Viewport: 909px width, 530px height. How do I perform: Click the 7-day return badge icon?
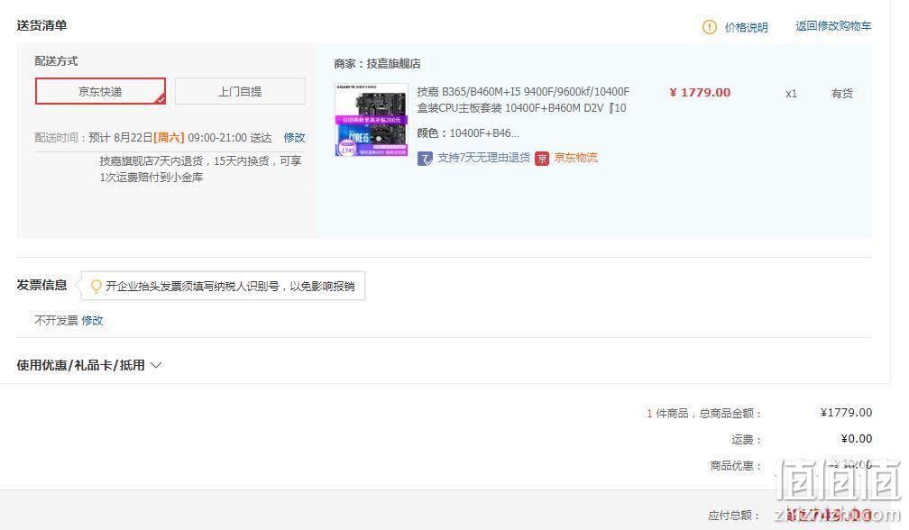point(425,158)
